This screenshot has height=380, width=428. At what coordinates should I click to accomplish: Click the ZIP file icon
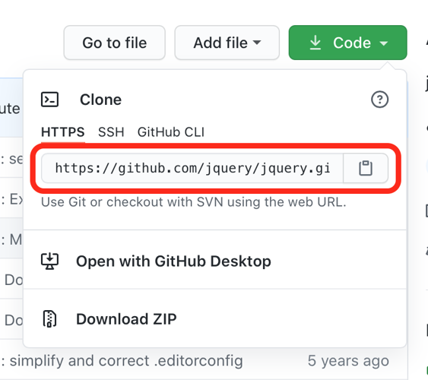coord(49,318)
